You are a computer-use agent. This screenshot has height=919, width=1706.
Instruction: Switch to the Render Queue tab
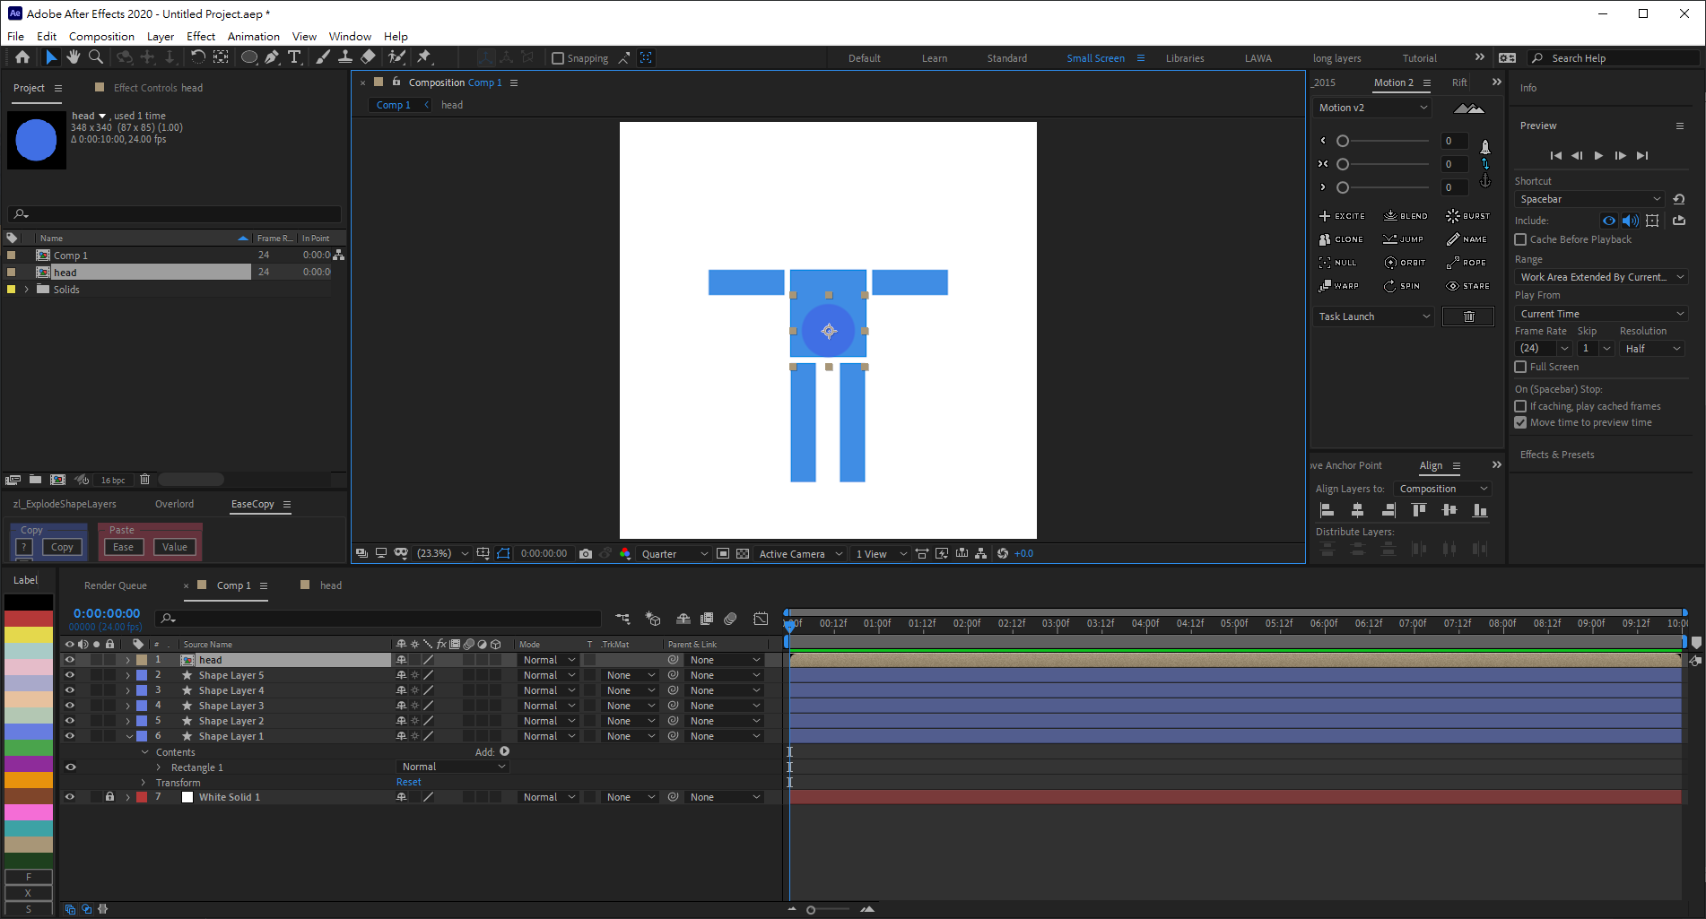tap(116, 585)
